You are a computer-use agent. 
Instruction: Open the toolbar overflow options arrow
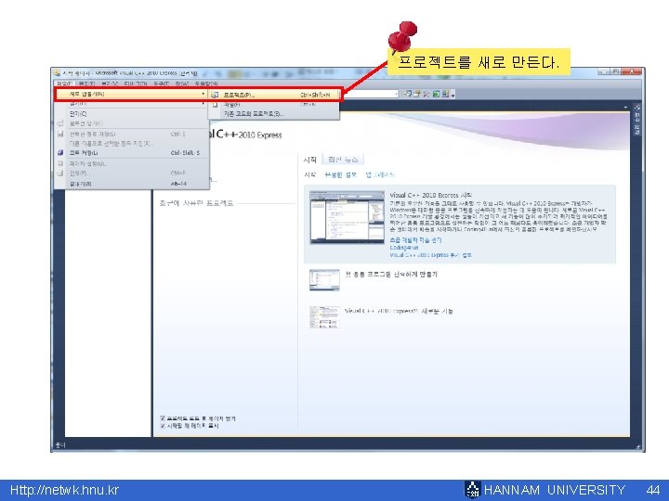(453, 95)
